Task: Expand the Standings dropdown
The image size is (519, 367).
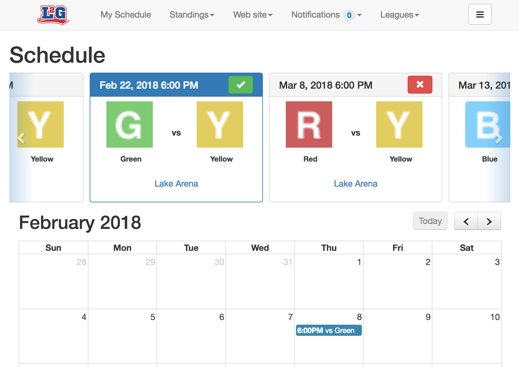Action: [192, 15]
